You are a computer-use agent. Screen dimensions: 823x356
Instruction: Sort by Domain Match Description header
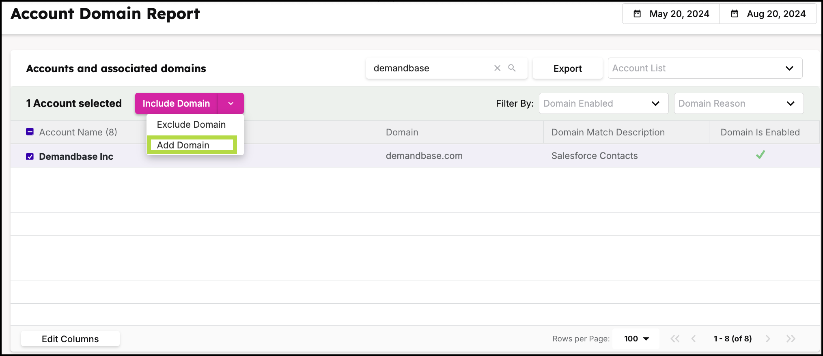pos(608,132)
